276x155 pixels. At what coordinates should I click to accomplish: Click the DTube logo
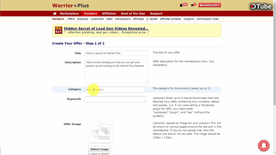pyautogui.click(x=261, y=6)
